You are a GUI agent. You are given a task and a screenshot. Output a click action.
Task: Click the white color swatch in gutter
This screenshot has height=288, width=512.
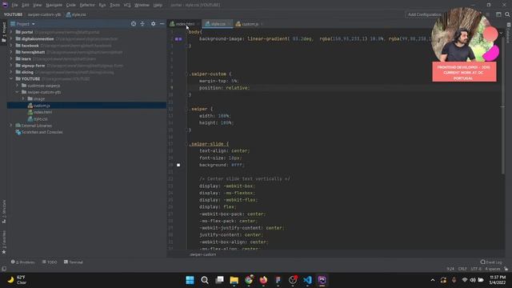[x=178, y=165]
